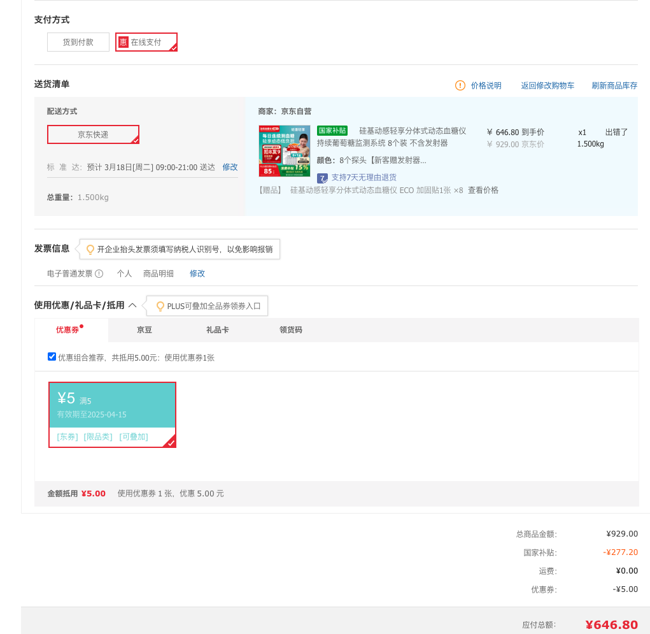Click 总重量 1.500kg text
The image size is (650, 634).
click(x=78, y=198)
